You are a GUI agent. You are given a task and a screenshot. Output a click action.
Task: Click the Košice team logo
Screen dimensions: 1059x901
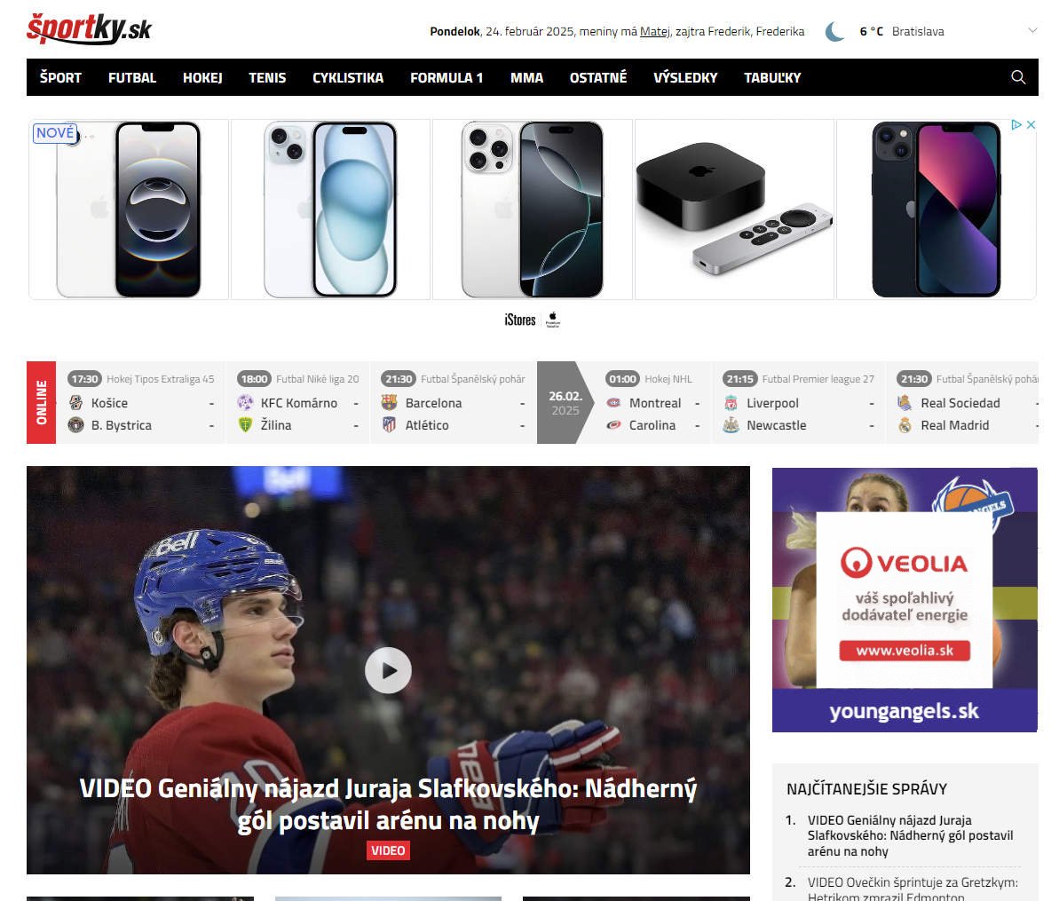pos(75,402)
